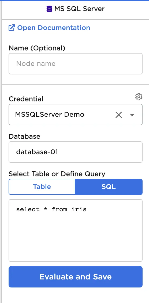The image size is (149, 303).
Task: Click into the SQL query text area
Action: coord(76,230)
